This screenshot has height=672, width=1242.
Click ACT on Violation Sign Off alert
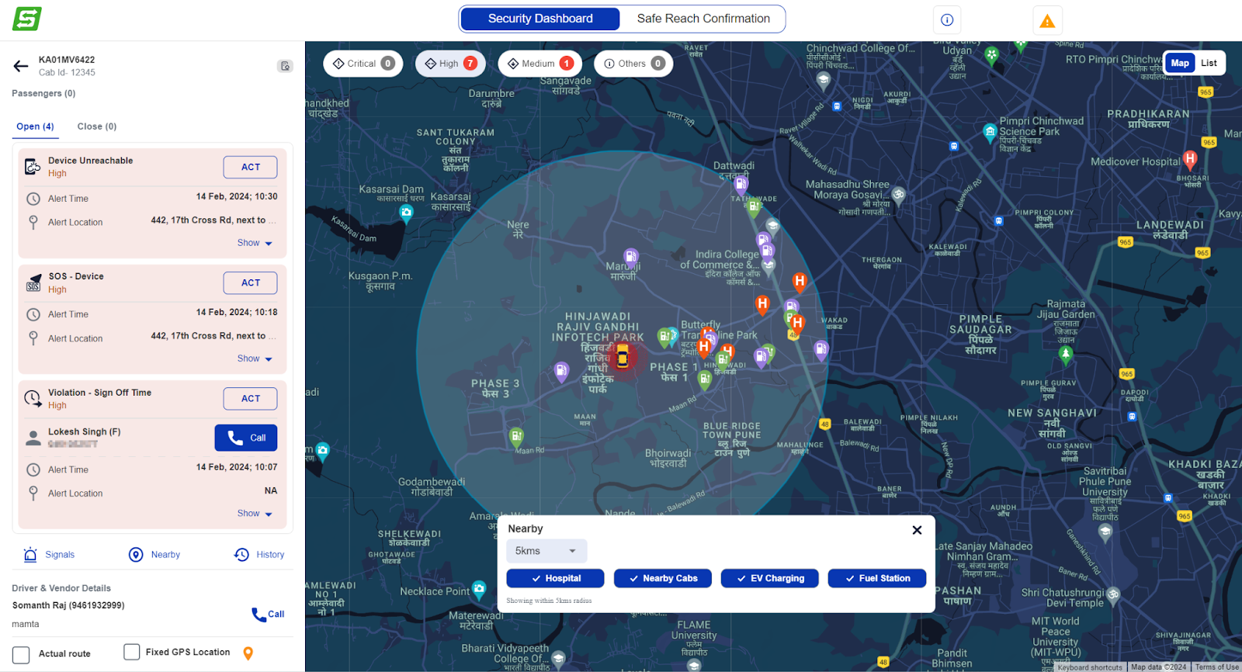[250, 398]
